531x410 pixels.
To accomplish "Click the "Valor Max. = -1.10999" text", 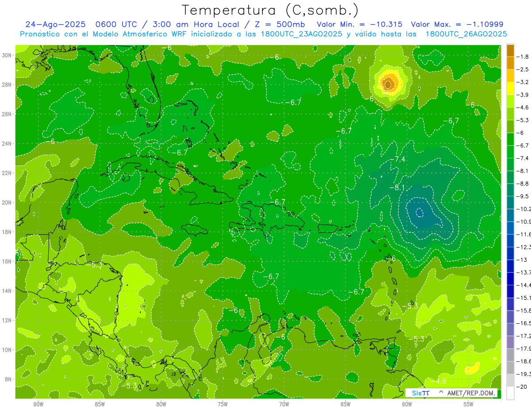I will (457, 24).
